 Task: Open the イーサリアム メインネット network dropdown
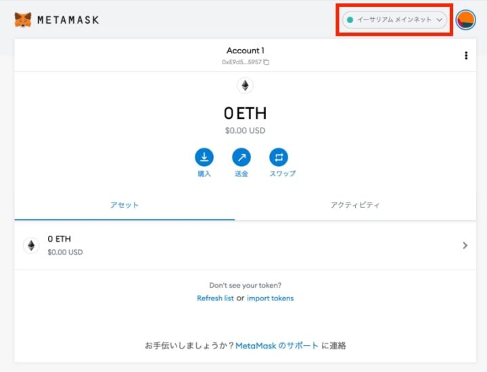coord(395,20)
